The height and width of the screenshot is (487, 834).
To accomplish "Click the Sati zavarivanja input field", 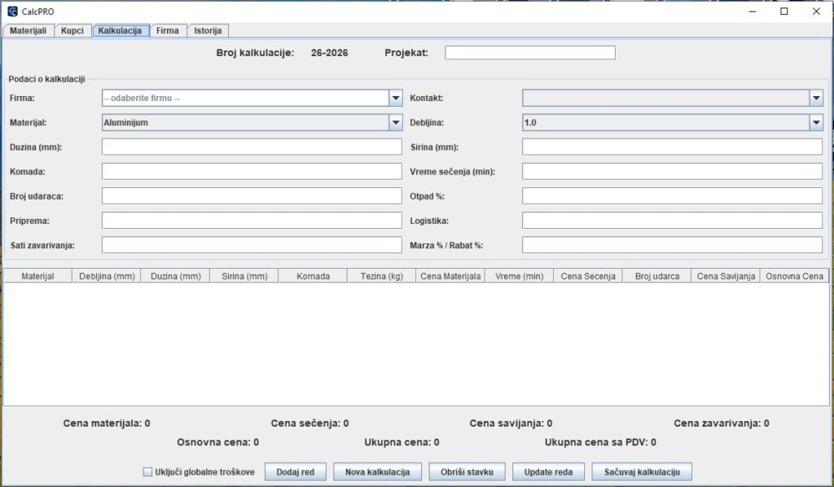I will point(252,244).
